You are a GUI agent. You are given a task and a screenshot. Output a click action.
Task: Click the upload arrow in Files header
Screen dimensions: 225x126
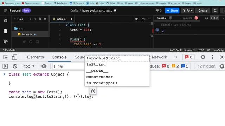coord(35,19)
